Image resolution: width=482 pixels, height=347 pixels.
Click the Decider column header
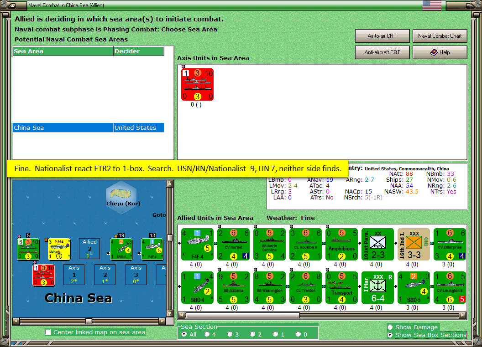tap(139, 51)
